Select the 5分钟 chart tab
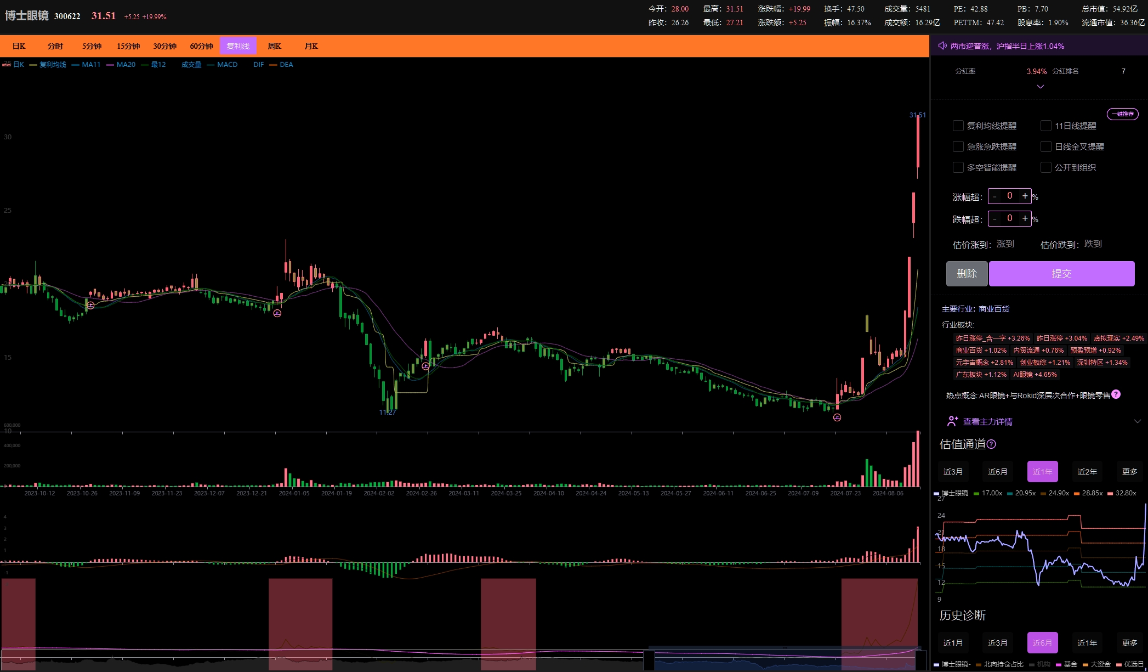Screen dimensions: 1148x672 (92, 46)
